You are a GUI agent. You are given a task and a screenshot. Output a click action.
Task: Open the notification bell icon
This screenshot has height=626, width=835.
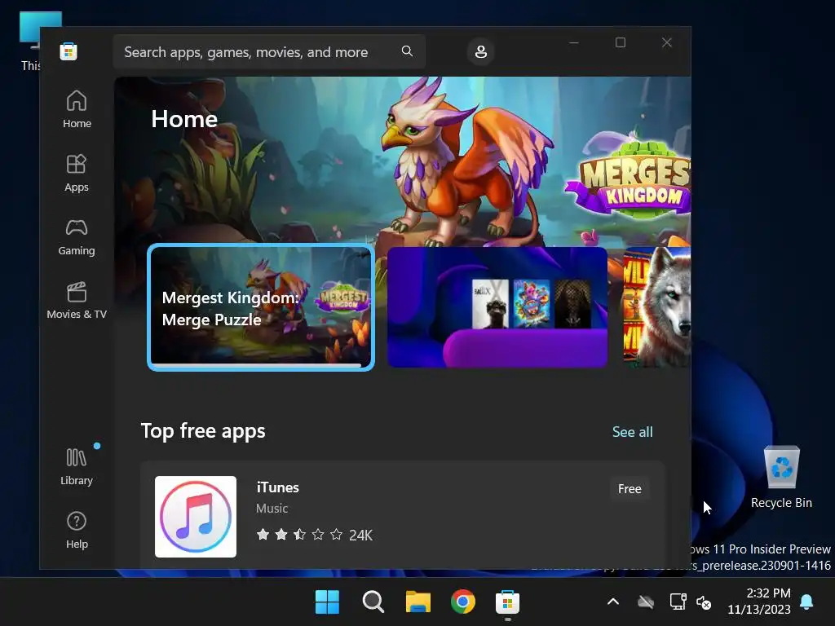tap(806, 602)
